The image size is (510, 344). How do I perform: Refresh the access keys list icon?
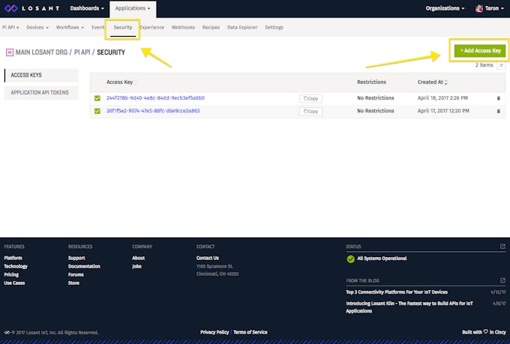pos(501,65)
